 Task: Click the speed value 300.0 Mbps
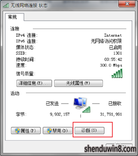coord(111,65)
